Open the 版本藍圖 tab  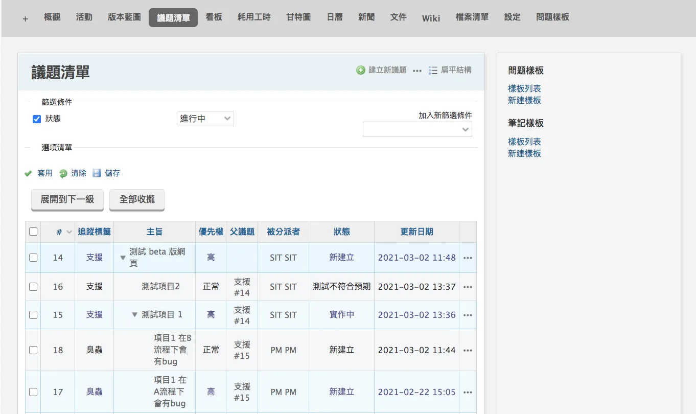pos(124,17)
